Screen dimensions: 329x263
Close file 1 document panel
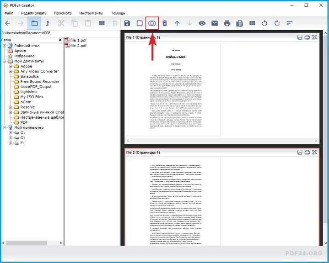(x=314, y=37)
